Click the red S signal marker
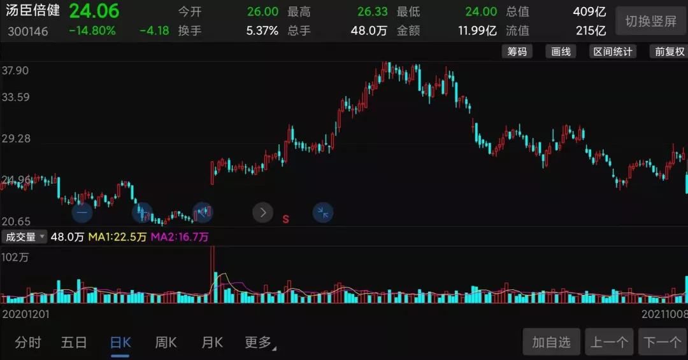This screenshot has height=360, width=688. [x=285, y=219]
